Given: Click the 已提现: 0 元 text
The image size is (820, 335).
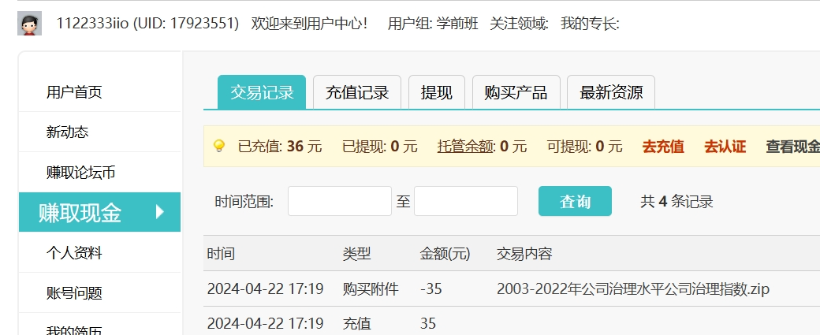Looking at the screenshot, I should point(380,147).
